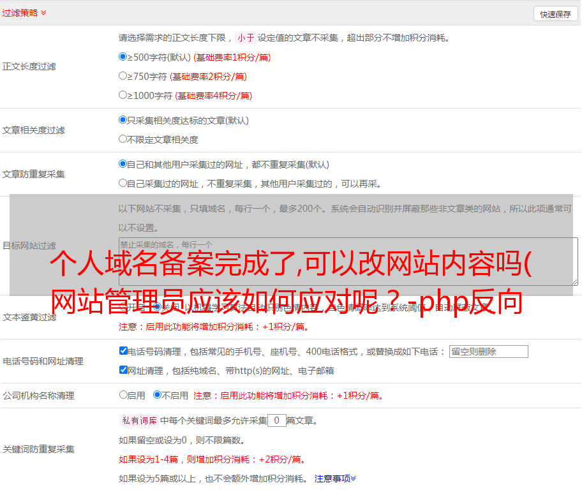This screenshot has width=582, height=490.
Task: Click the 文章防重复采集 row label
Action: click(33, 174)
